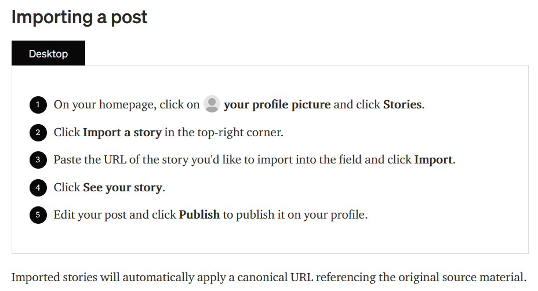Viewport: 538px width, 291px height.
Task: Click the bold "Import a story" text
Action: (122, 133)
